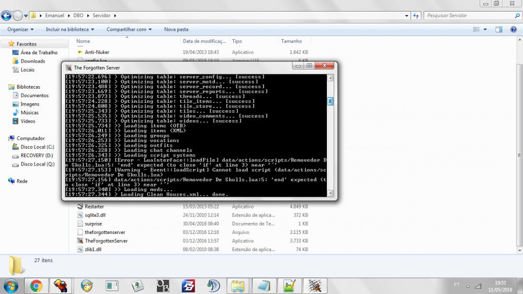523x294 pixels.
Task: Change the view with the view icon
Action: click(x=476, y=29)
